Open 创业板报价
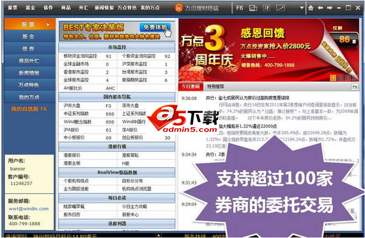The image size is (365, 238). pyautogui.click(x=132, y=137)
